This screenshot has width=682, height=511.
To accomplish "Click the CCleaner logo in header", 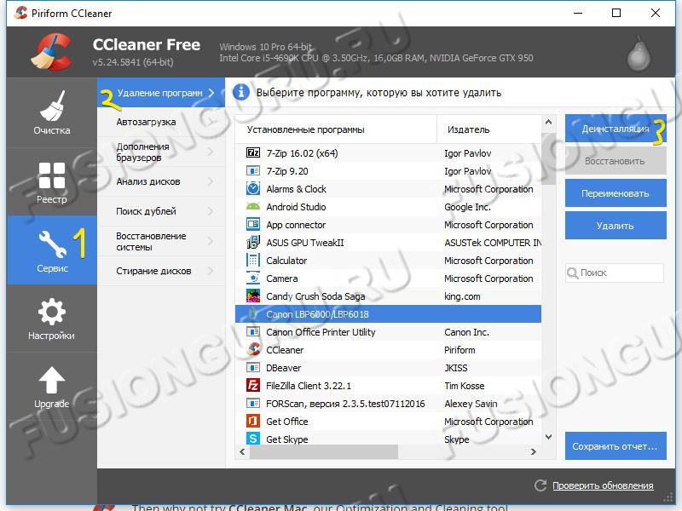I will [x=52, y=52].
